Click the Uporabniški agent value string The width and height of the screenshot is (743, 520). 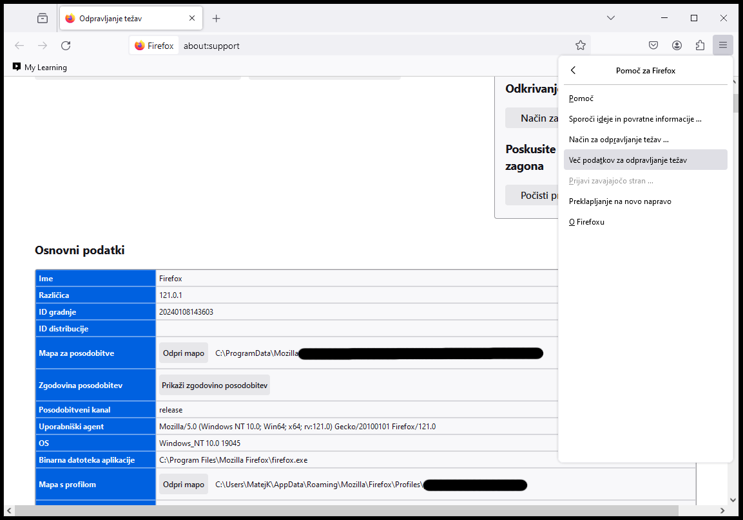tap(298, 426)
